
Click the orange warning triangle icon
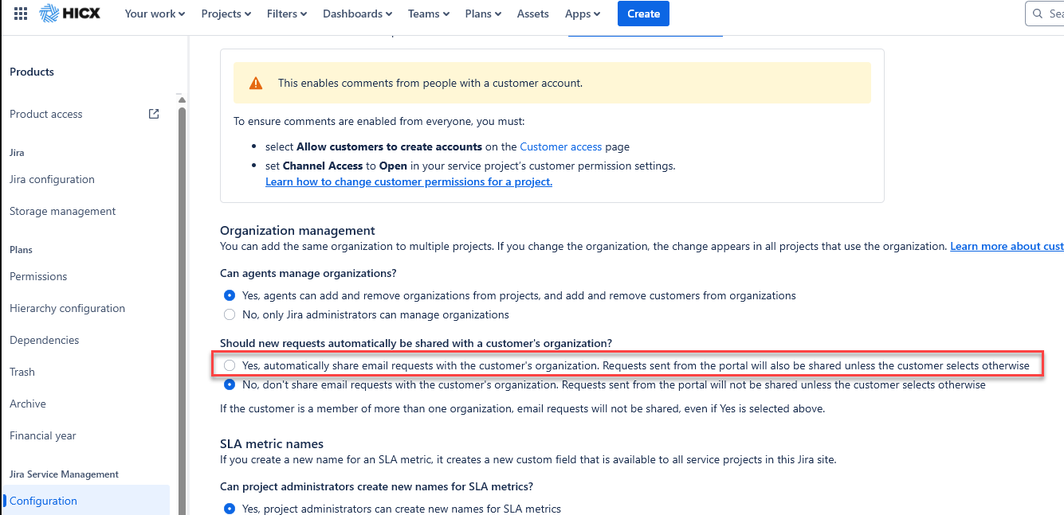coord(255,83)
